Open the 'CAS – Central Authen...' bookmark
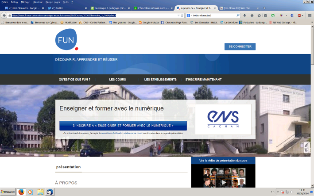The width and height of the screenshot is (314, 196). 93,23
